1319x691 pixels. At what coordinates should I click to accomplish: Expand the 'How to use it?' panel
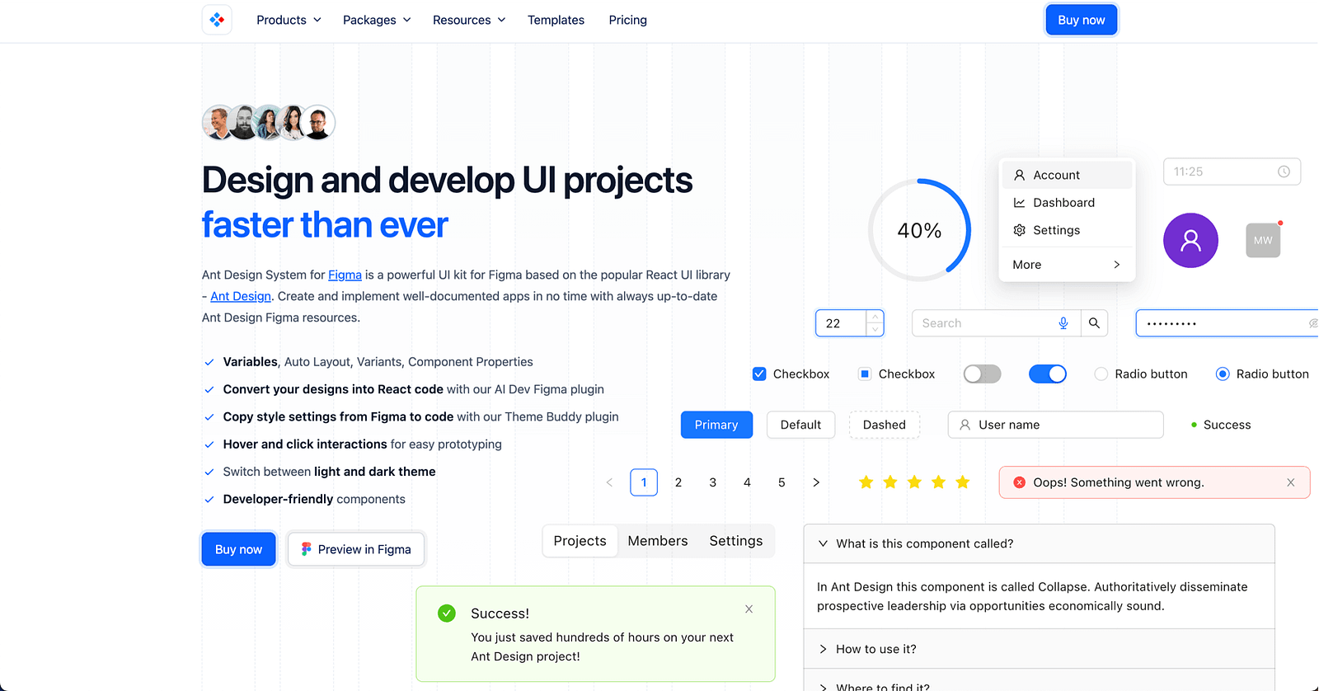coord(1039,649)
